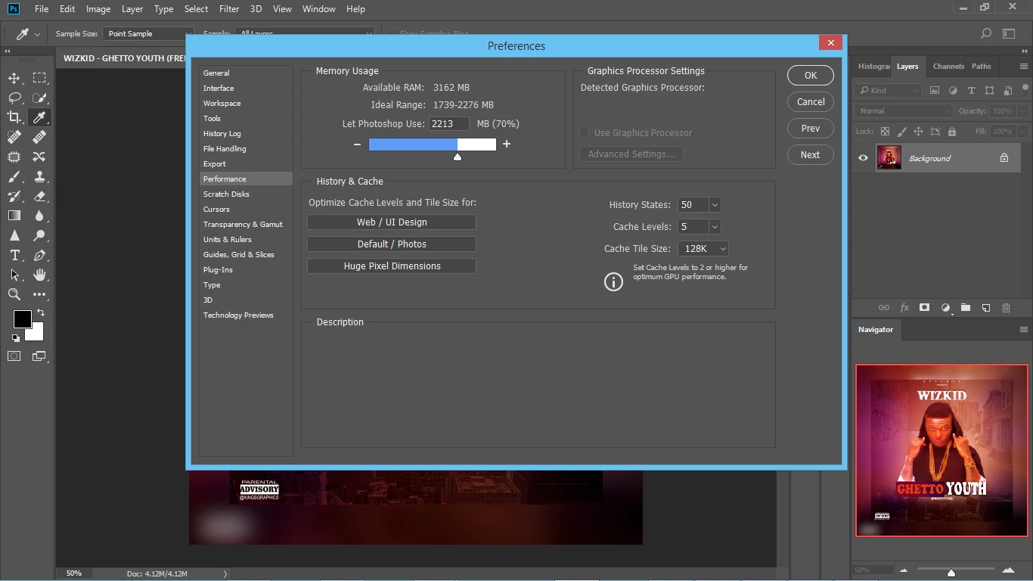Open the Kind filter dropdown in Layers
Viewport: 1033px width, 581px height.
[889, 90]
